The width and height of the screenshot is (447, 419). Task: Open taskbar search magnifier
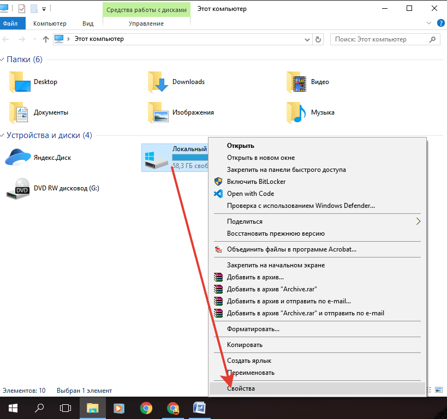pos(39,408)
